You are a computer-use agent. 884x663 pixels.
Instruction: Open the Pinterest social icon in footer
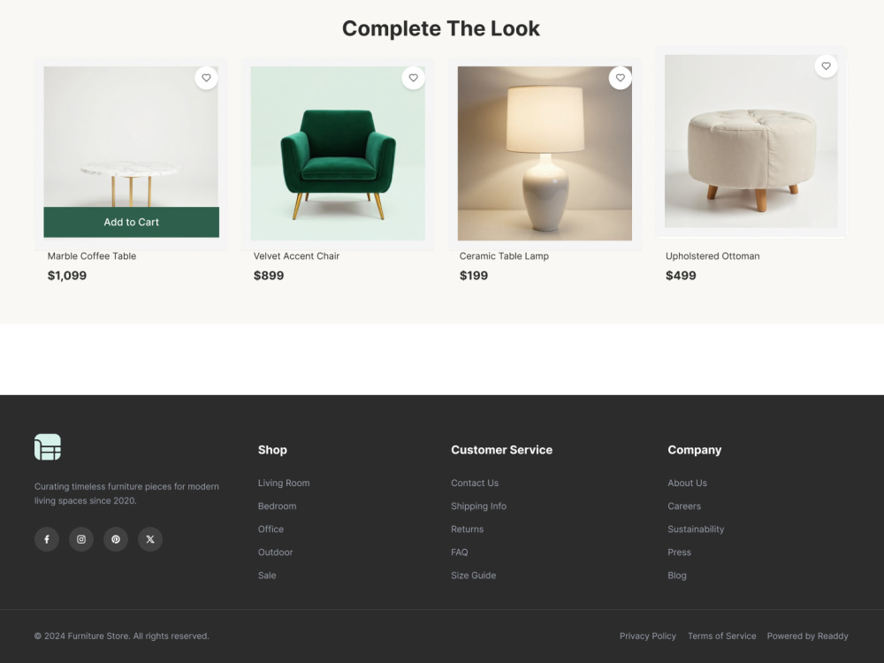[x=116, y=539]
